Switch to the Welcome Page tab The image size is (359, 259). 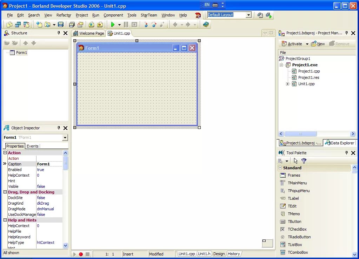click(x=88, y=33)
